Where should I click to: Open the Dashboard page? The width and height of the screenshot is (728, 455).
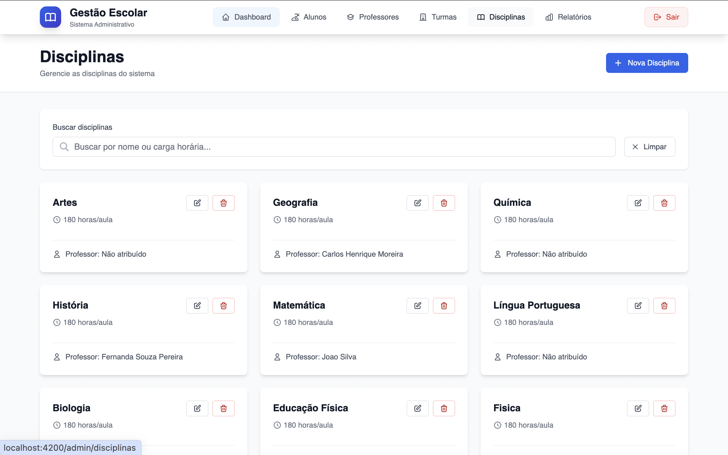point(246,17)
